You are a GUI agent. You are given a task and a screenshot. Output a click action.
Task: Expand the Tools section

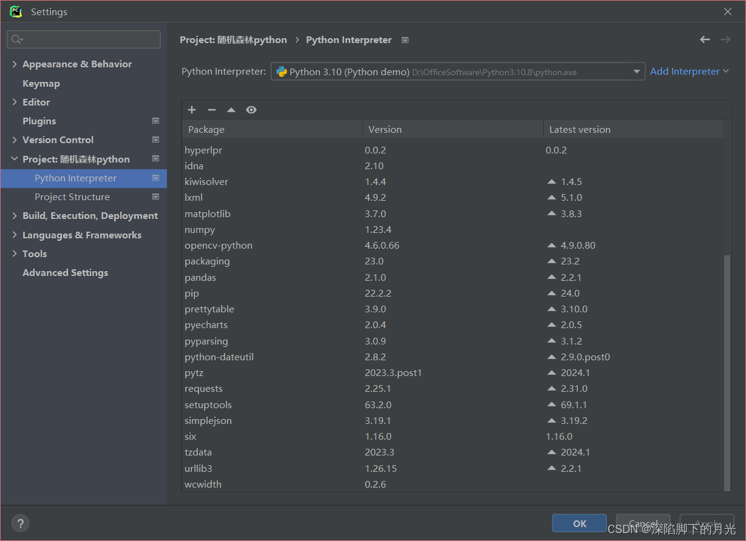coord(15,254)
